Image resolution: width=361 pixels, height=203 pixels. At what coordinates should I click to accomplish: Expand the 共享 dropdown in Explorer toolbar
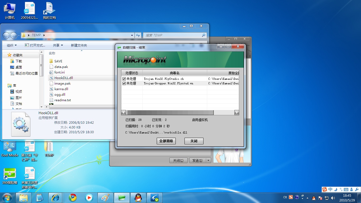[x=58, y=45]
